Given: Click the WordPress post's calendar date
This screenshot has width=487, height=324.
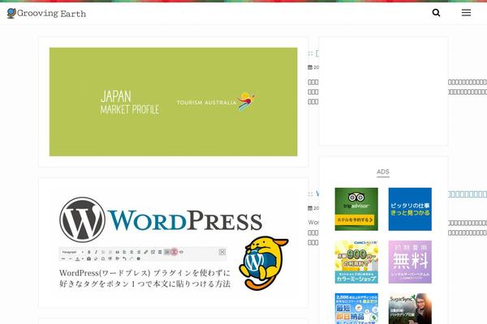Looking at the screenshot, I should (x=313, y=208).
